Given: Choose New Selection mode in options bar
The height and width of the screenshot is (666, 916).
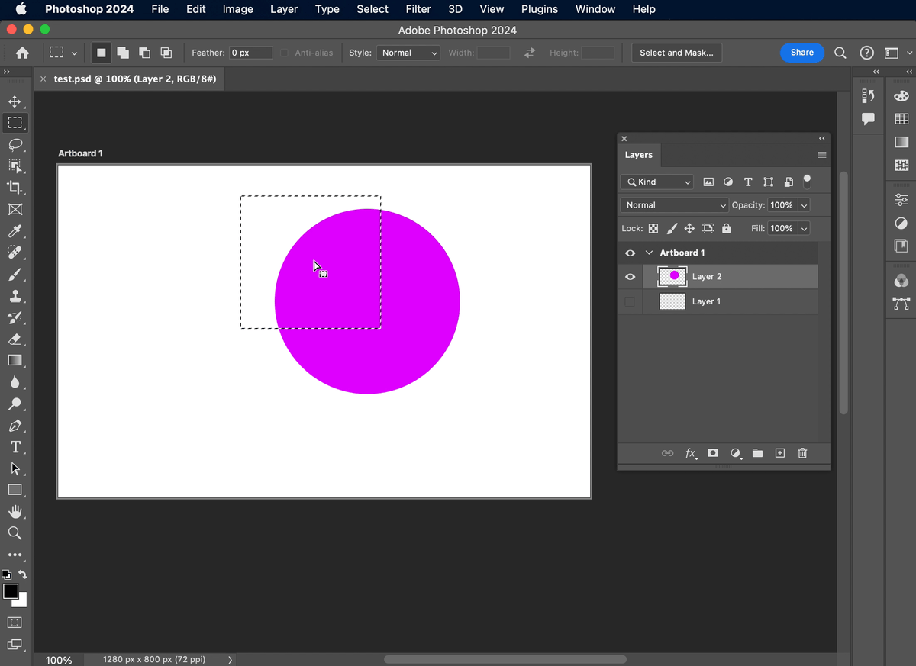Looking at the screenshot, I should 101,53.
